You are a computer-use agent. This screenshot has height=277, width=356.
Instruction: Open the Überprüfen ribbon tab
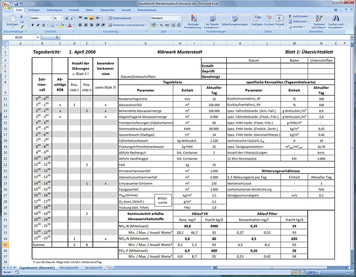[x=108, y=10]
